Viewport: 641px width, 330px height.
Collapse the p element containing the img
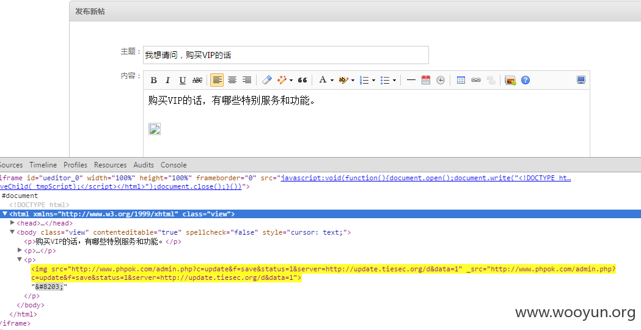tap(20, 259)
